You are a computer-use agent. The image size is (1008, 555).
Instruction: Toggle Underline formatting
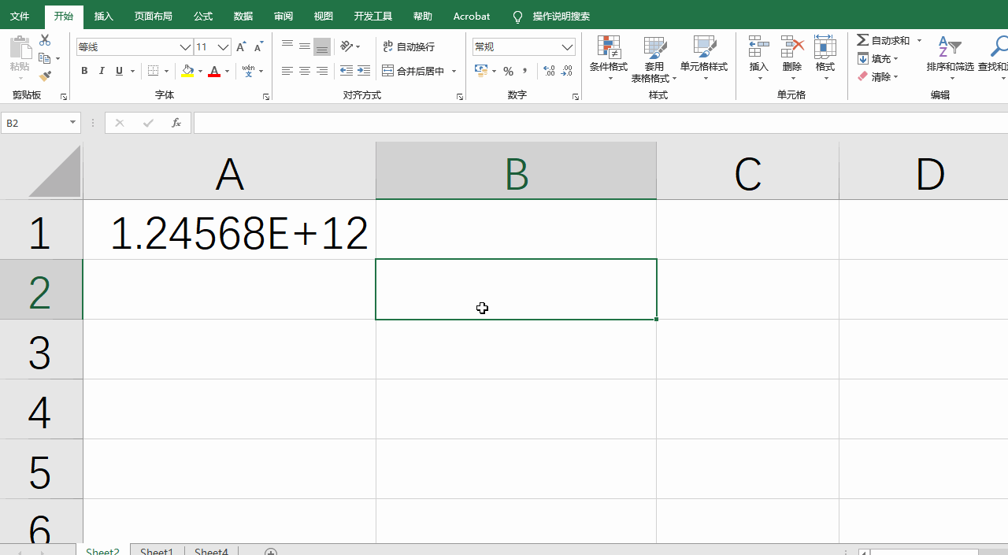coord(120,71)
